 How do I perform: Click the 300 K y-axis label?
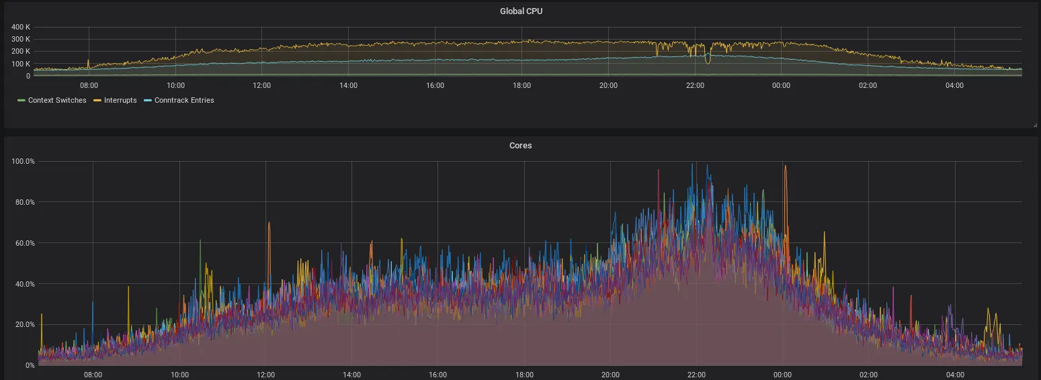[x=21, y=39]
